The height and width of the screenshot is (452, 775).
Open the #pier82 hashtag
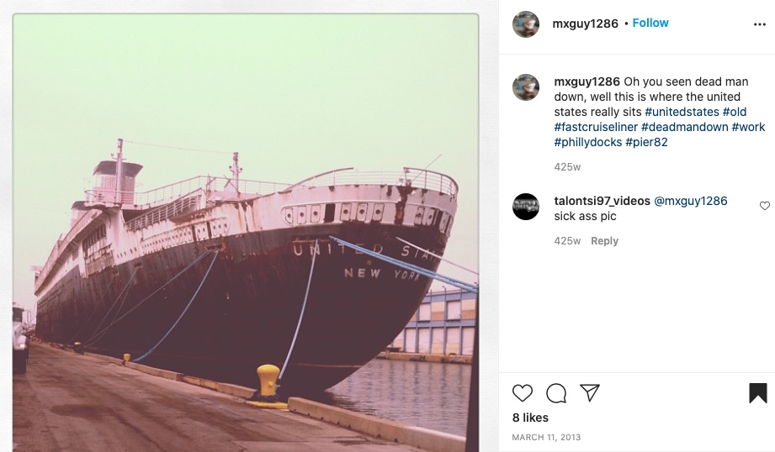(x=646, y=143)
